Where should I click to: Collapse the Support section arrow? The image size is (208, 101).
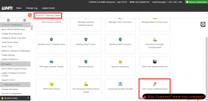pyautogui.click(x=28, y=64)
